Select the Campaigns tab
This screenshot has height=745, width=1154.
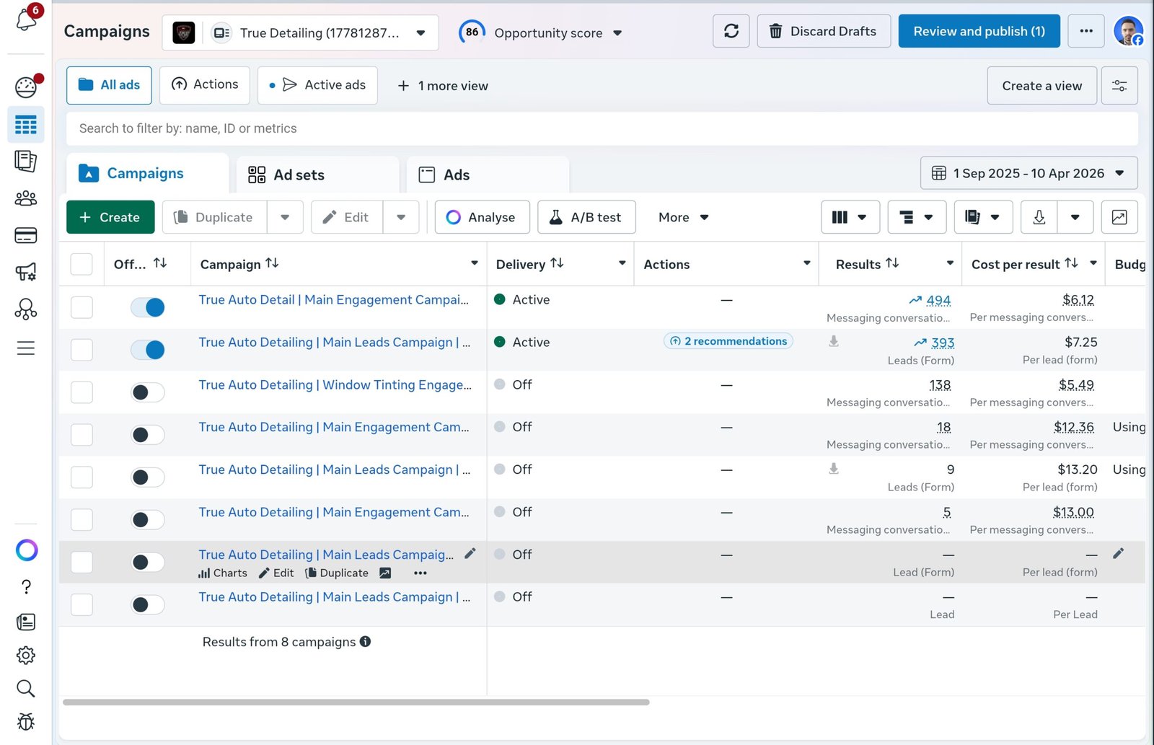[x=147, y=173]
